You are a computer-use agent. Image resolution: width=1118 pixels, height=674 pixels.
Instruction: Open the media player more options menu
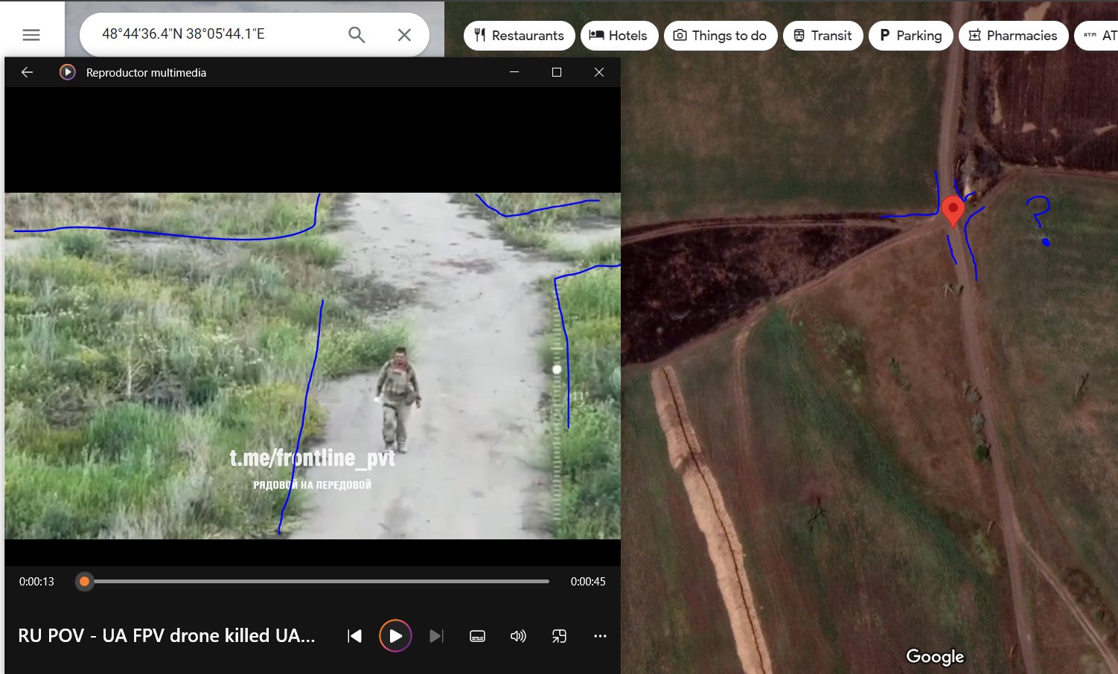point(600,636)
